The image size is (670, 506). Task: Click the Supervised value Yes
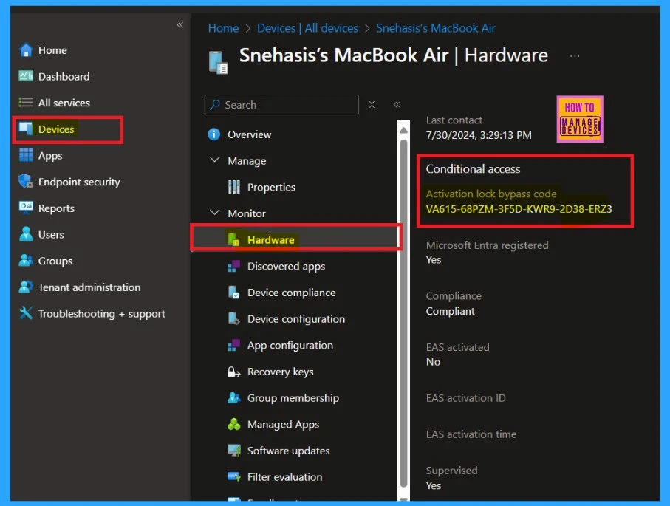tap(434, 485)
